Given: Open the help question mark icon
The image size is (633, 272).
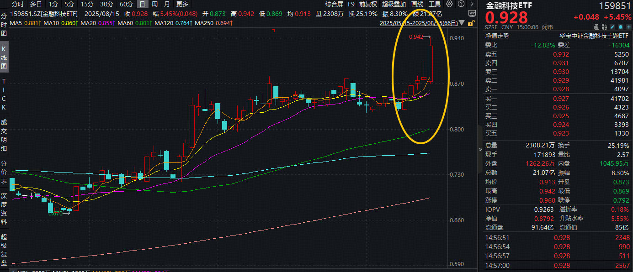Looking at the screenshot, I should 461,4.
